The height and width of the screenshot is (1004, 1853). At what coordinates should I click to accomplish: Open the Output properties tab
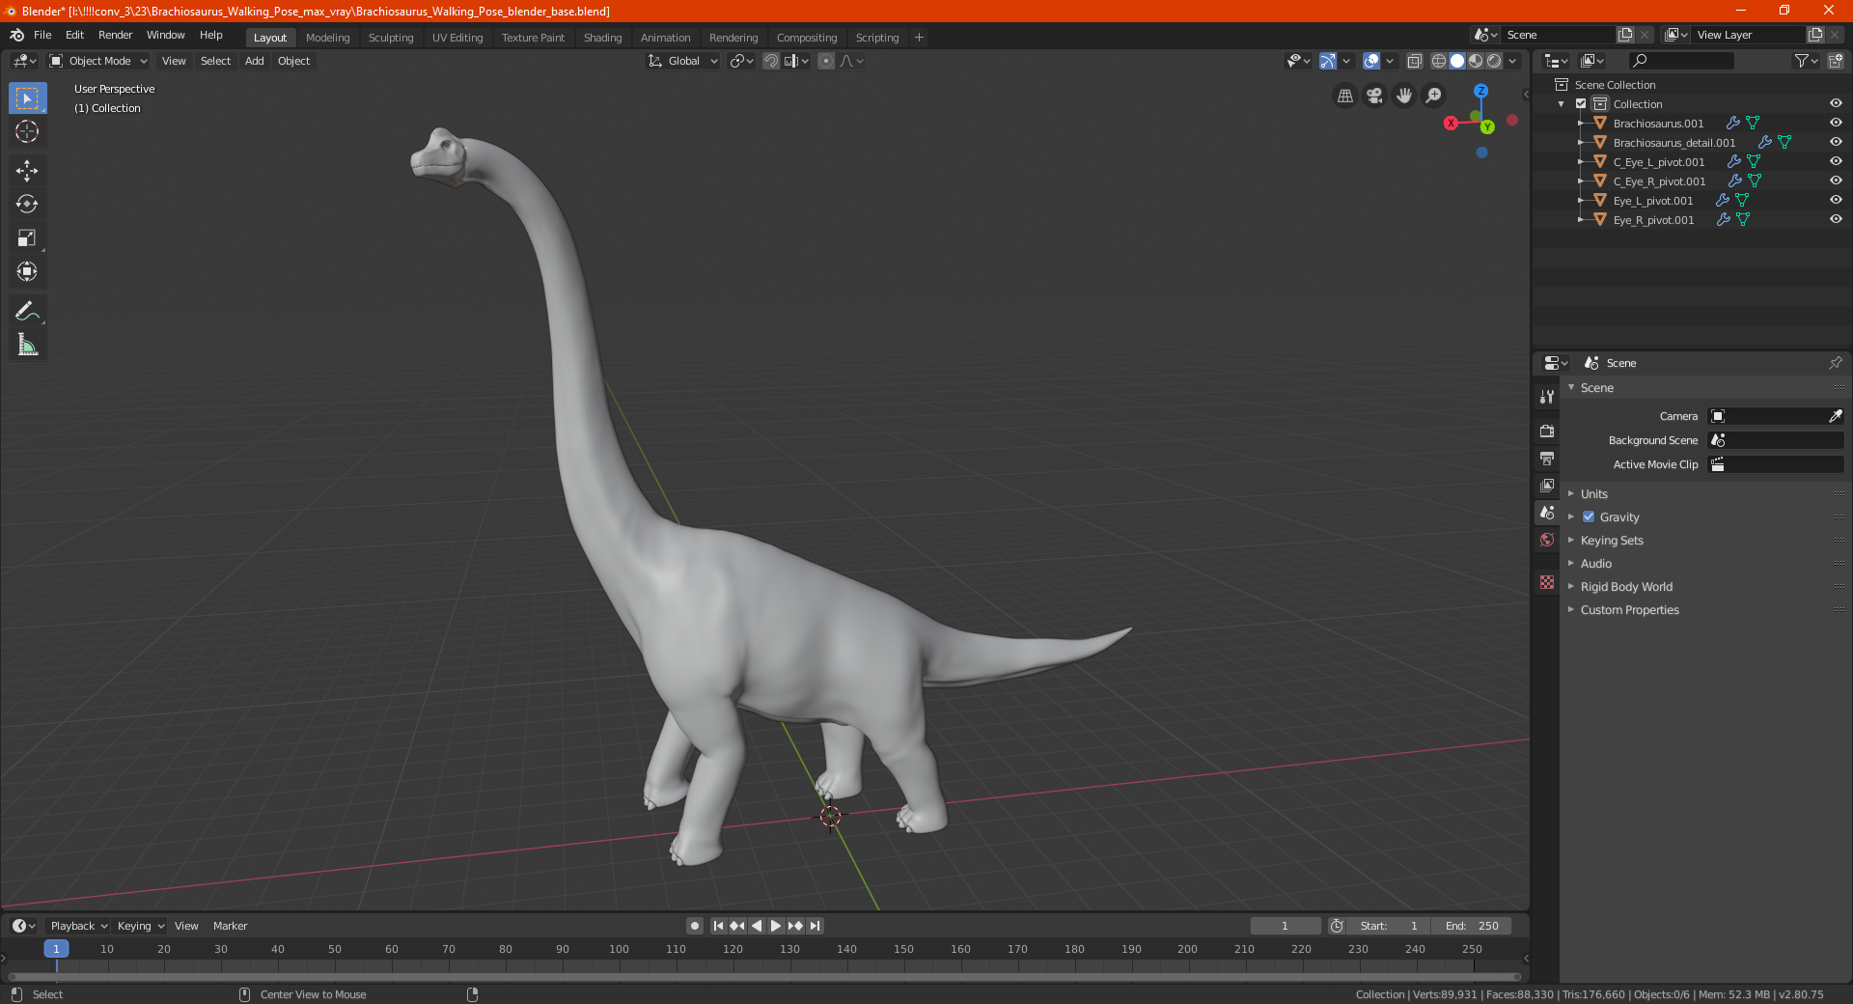1547,458
